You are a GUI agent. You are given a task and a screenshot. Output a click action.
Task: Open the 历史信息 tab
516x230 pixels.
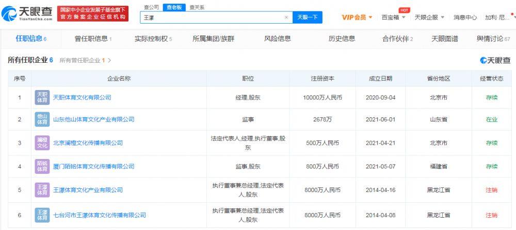point(342,39)
